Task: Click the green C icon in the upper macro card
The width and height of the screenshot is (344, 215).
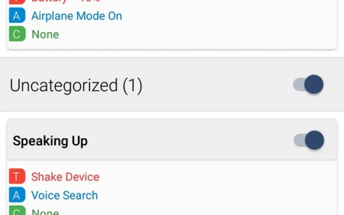Action: click(17, 34)
